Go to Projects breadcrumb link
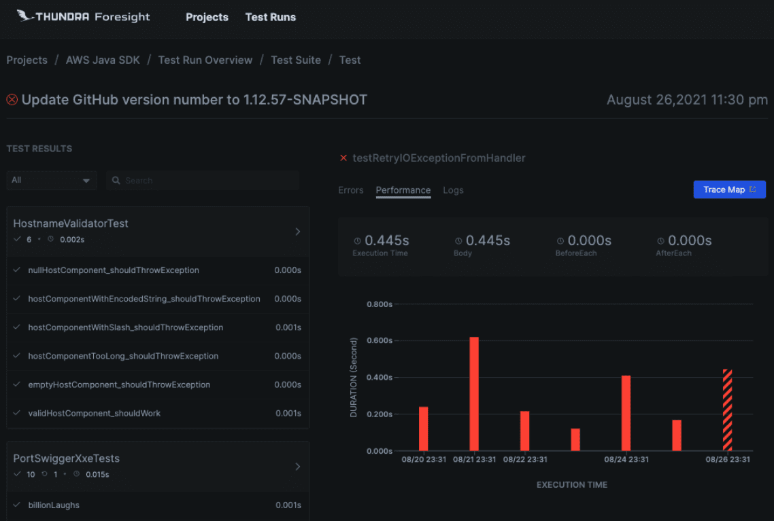Image resolution: width=774 pixels, height=521 pixels. click(x=27, y=60)
